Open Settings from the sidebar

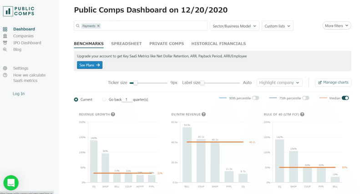click(x=20, y=68)
